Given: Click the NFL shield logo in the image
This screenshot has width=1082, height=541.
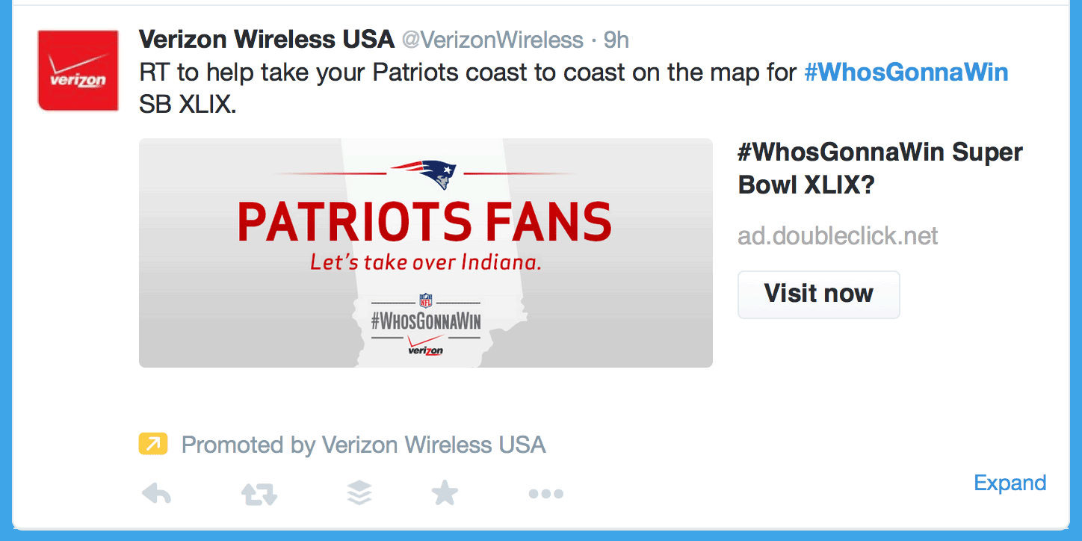Looking at the screenshot, I should tap(426, 301).
